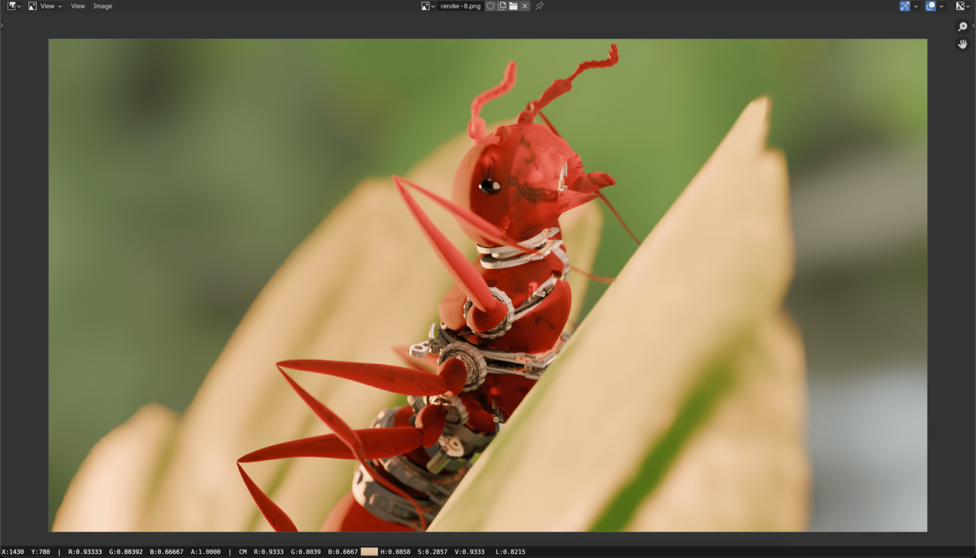This screenshot has width=976, height=558.
Task: Open the Image menu
Action: pos(102,6)
